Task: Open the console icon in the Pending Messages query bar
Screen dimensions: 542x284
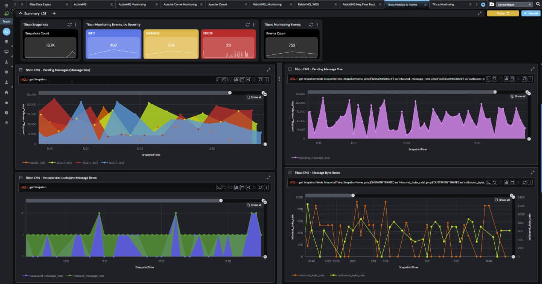Action: [x=219, y=80]
